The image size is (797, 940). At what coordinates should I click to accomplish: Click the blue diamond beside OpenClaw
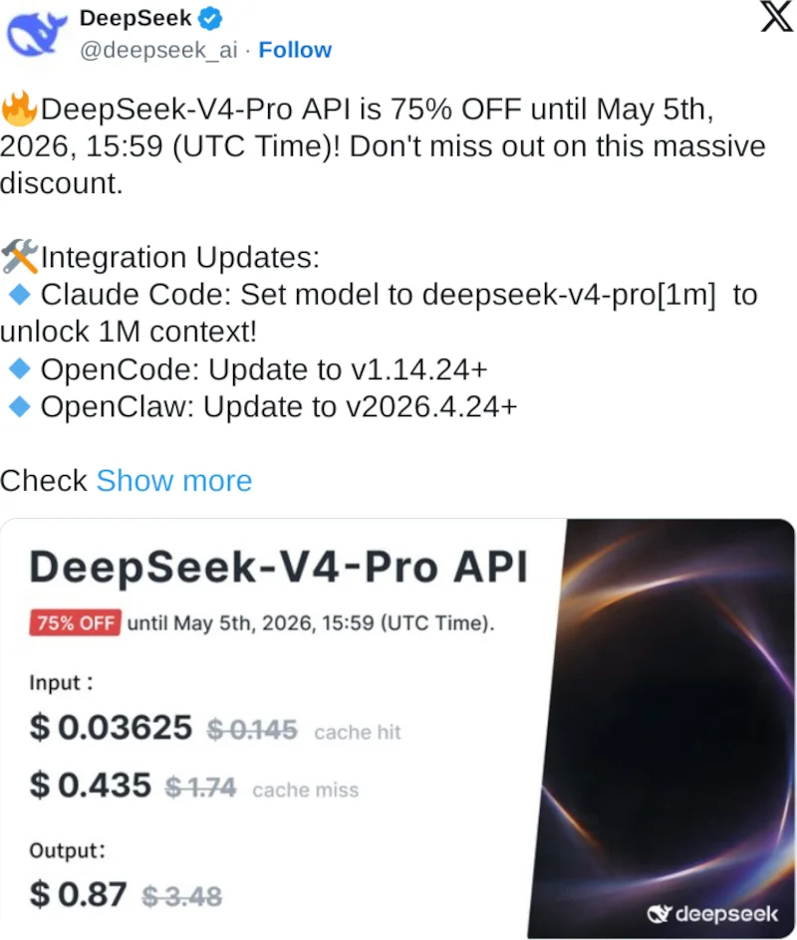click(18, 406)
